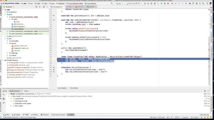Expand the drawable folder
The image size is (214, 120).
7,41
